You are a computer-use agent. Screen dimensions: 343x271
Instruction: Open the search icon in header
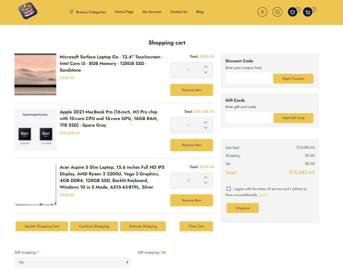tap(277, 12)
